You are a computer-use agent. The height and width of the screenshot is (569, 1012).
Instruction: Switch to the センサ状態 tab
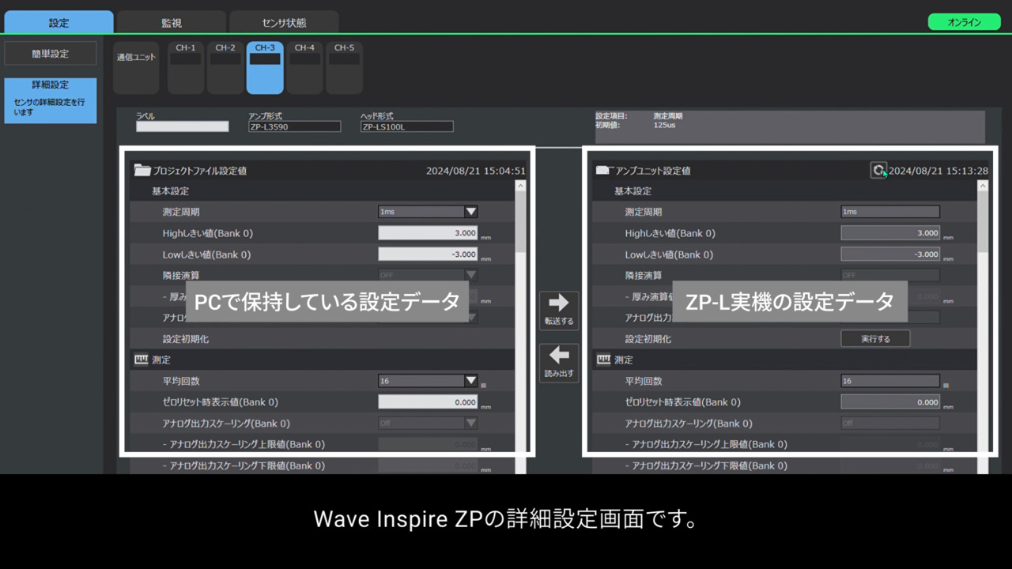click(x=284, y=22)
